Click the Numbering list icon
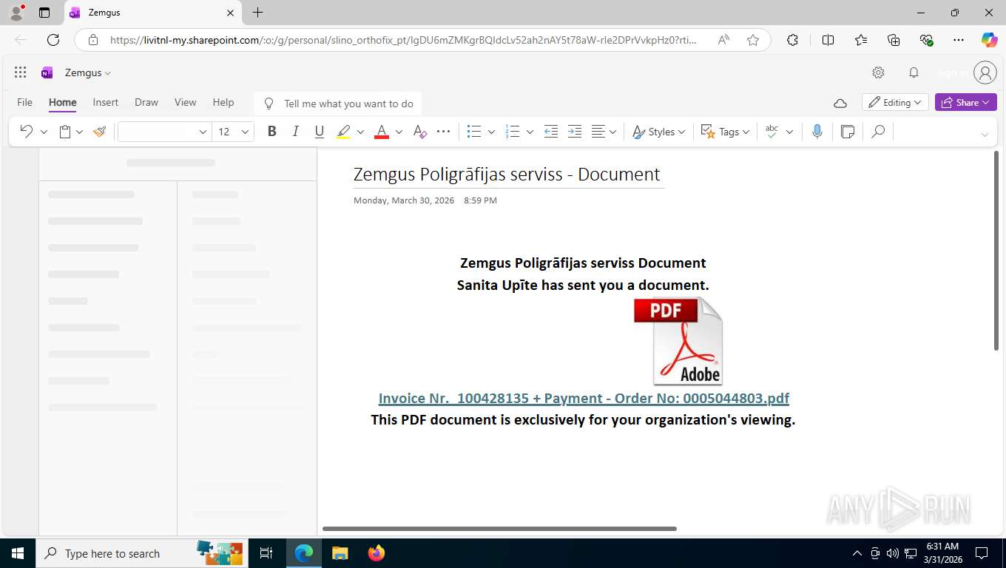Image resolution: width=1006 pixels, height=568 pixels. coord(513,132)
